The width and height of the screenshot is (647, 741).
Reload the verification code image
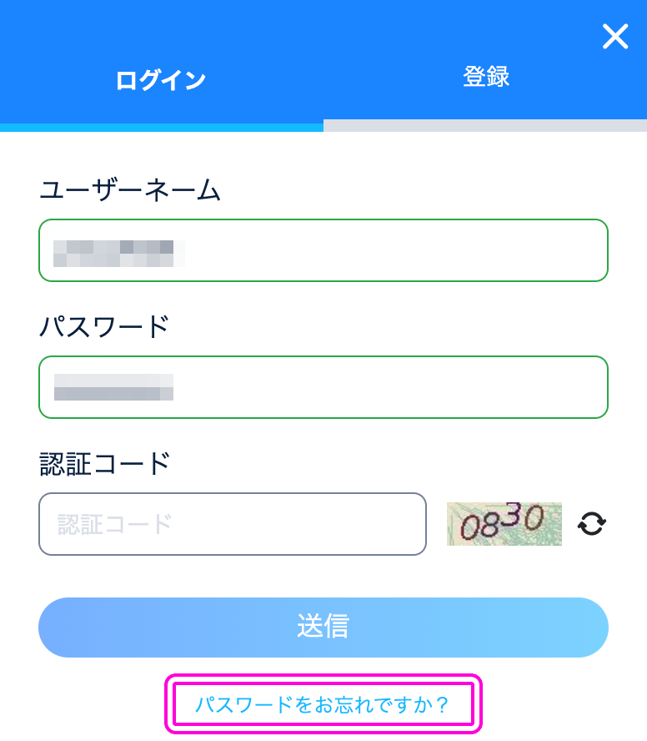[592, 523]
